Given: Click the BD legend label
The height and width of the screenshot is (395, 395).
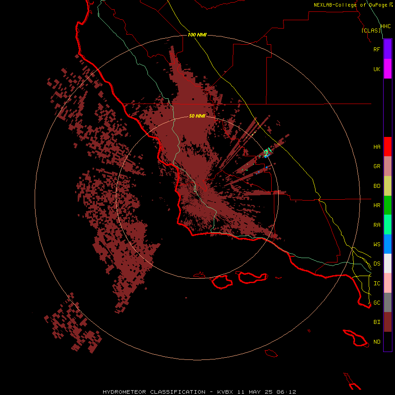Looking at the screenshot, I should click(377, 186).
